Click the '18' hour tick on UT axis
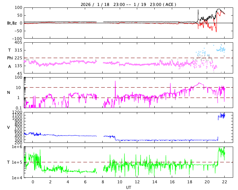 click(190, 182)
